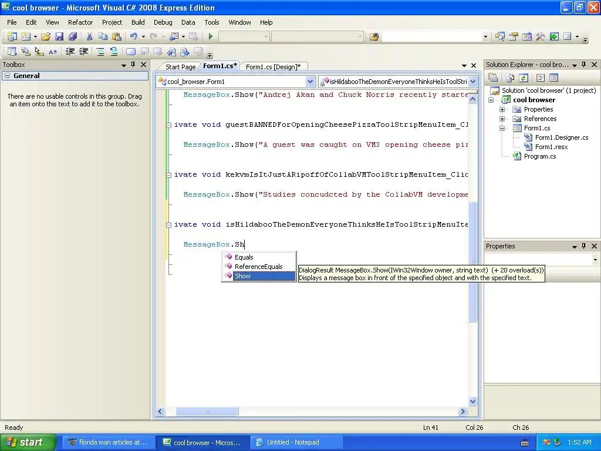The width and height of the screenshot is (601, 451).
Task: Collapse the guestBANNEDForOpeningCheesePizza method outline
Action: pos(168,124)
